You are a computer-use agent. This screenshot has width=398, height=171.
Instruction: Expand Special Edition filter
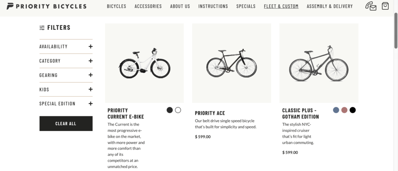(x=91, y=104)
